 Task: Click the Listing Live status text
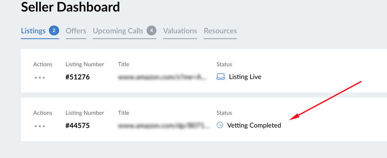tap(245, 77)
